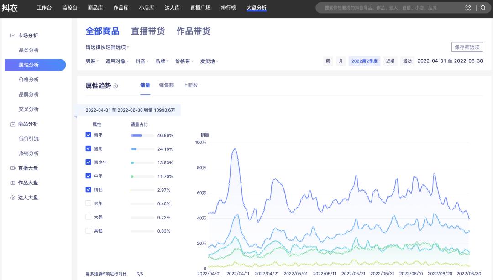Toggle the 情侣 attribute checkbox

(x=89, y=189)
